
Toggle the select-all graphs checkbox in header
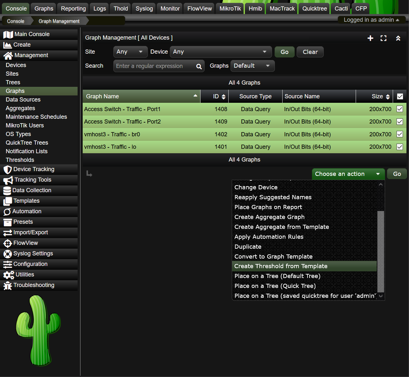click(x=400, y=96)
